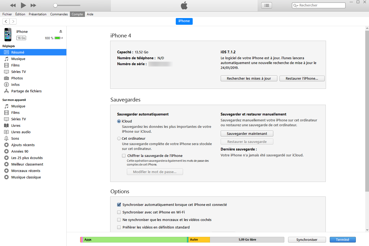Click Rechercher les mises à jour
369x246 pixels.
pyautogui.click(x=249, y=79)
